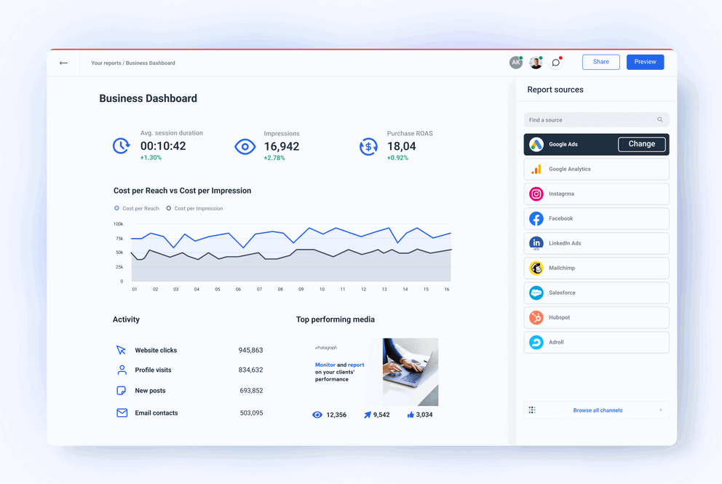Screen dimensions: 722x484
Task: Click the AK user avatar
Action: [516, 62]
